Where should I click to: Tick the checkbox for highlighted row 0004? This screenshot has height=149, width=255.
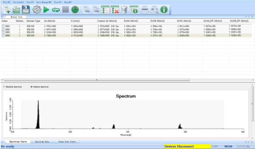(x=3, y=36)
